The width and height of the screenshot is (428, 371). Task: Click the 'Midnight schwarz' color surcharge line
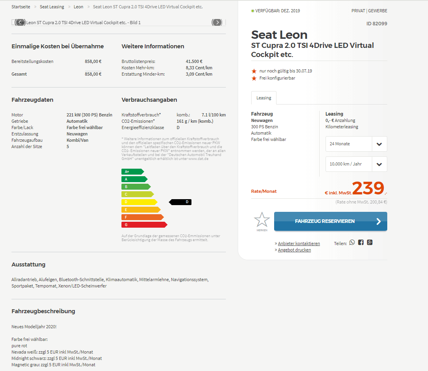57,358
